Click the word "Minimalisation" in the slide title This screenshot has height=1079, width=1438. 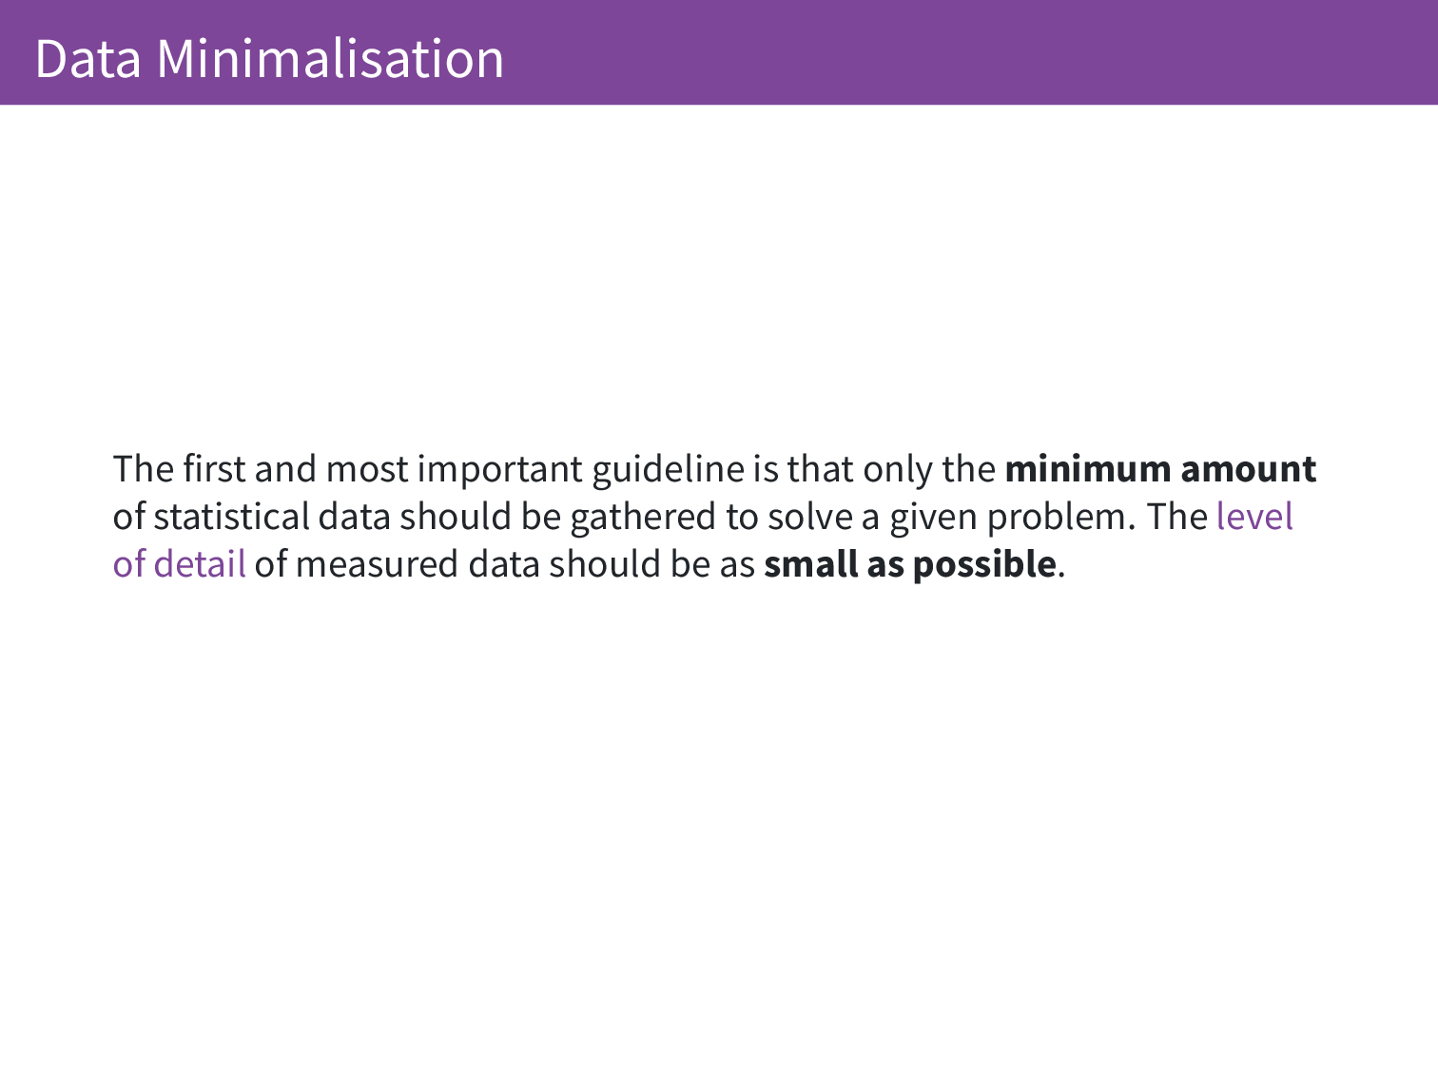pyautogui.click(x=330, y=59)
